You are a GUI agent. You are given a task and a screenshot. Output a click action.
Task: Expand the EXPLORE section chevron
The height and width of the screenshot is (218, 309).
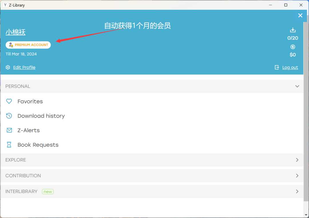pyautogui.click(x=297, y=160)
